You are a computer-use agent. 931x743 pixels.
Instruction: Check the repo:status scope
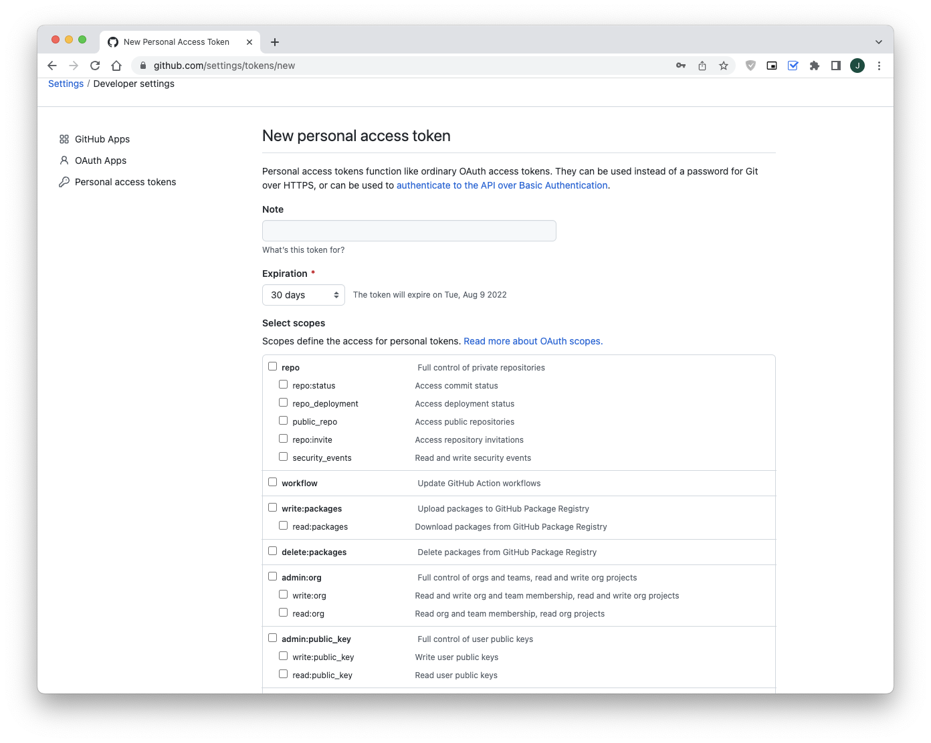[x=283, y=385]
